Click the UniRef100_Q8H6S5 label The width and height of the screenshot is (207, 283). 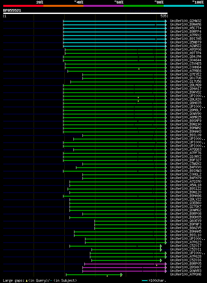[x=186, y=103]
